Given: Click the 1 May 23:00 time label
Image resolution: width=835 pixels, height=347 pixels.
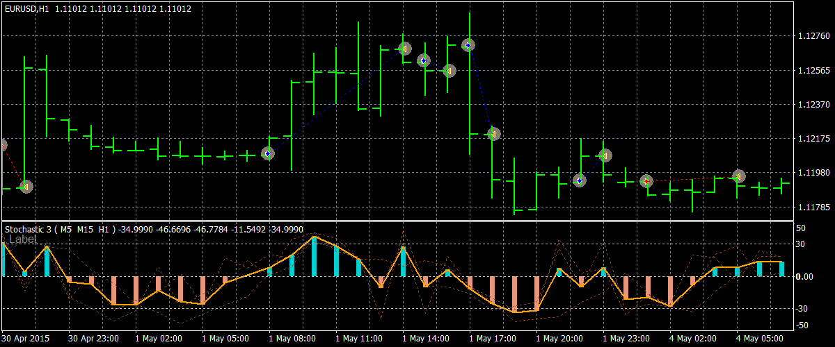Looking at the screenshot, I should point(626,339).
